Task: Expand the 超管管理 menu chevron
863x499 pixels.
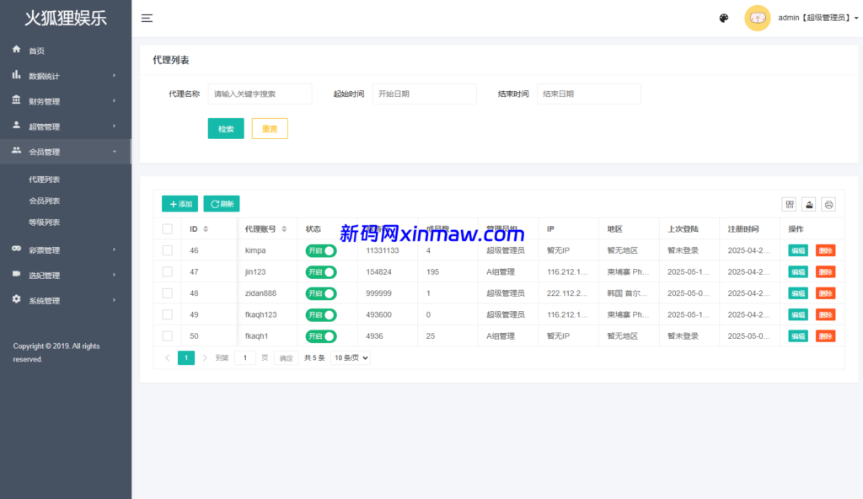Action: tap(115, 126)
